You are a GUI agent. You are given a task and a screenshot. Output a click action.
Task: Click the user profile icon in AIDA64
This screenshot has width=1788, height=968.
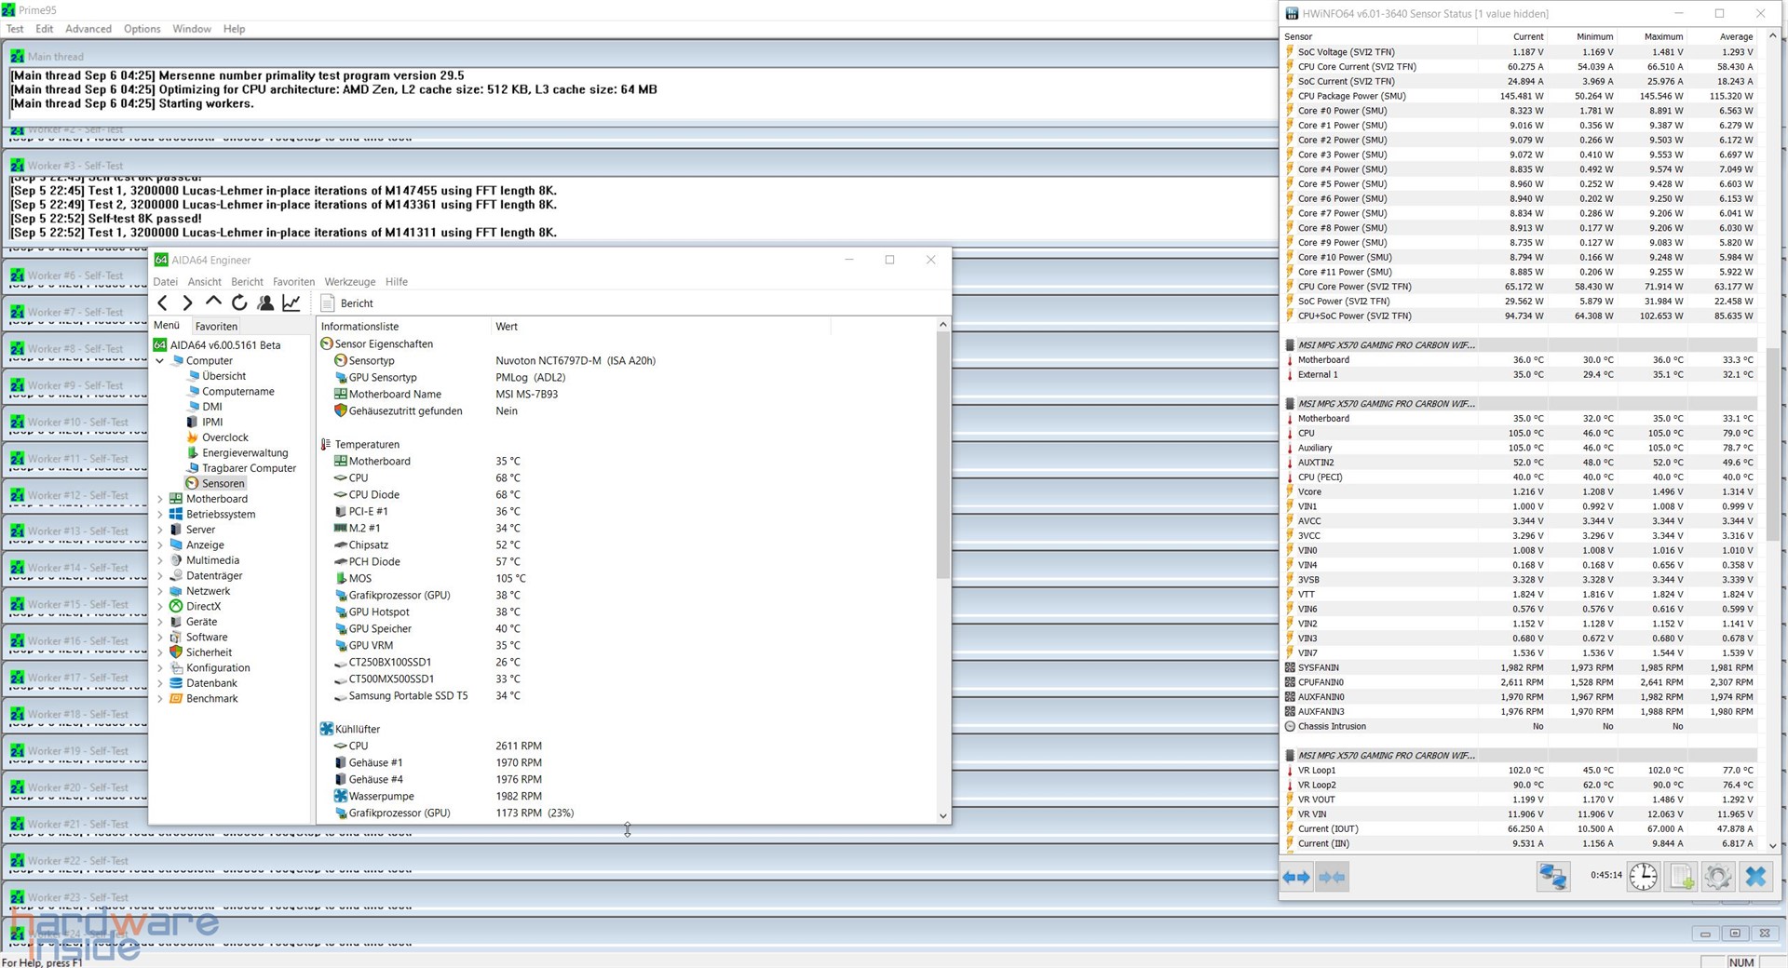coord(265,302)
